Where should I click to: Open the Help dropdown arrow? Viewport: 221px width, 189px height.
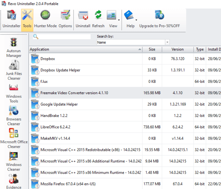[x=136, y=20]
